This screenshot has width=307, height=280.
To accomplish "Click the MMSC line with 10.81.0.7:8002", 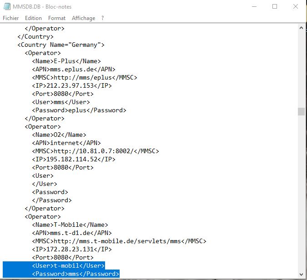I will [96, 151].
